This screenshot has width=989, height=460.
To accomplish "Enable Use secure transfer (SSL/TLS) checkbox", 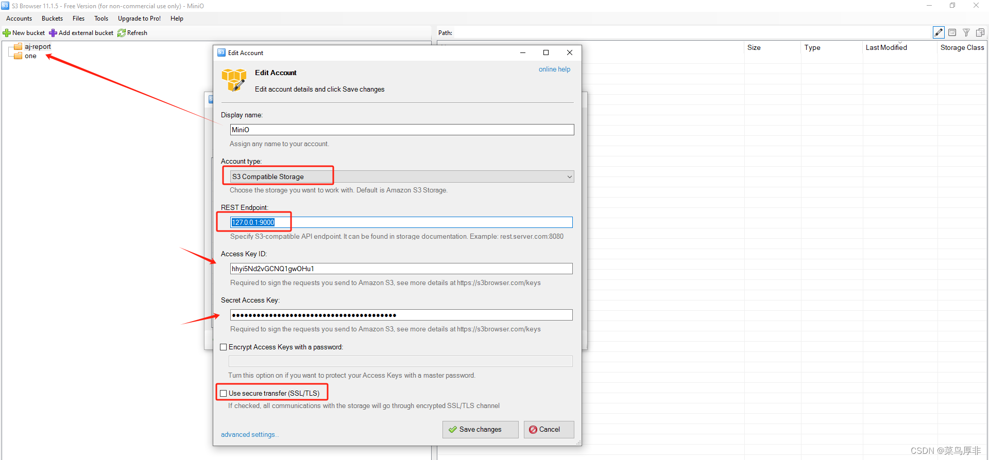I will 224,394.
